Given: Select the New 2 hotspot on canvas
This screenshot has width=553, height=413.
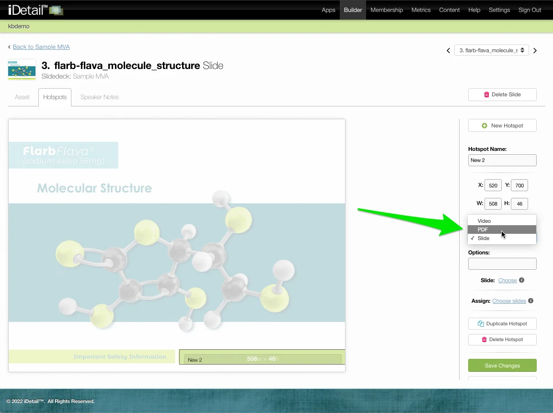Looking at the screenshot, I should point(262,357).
